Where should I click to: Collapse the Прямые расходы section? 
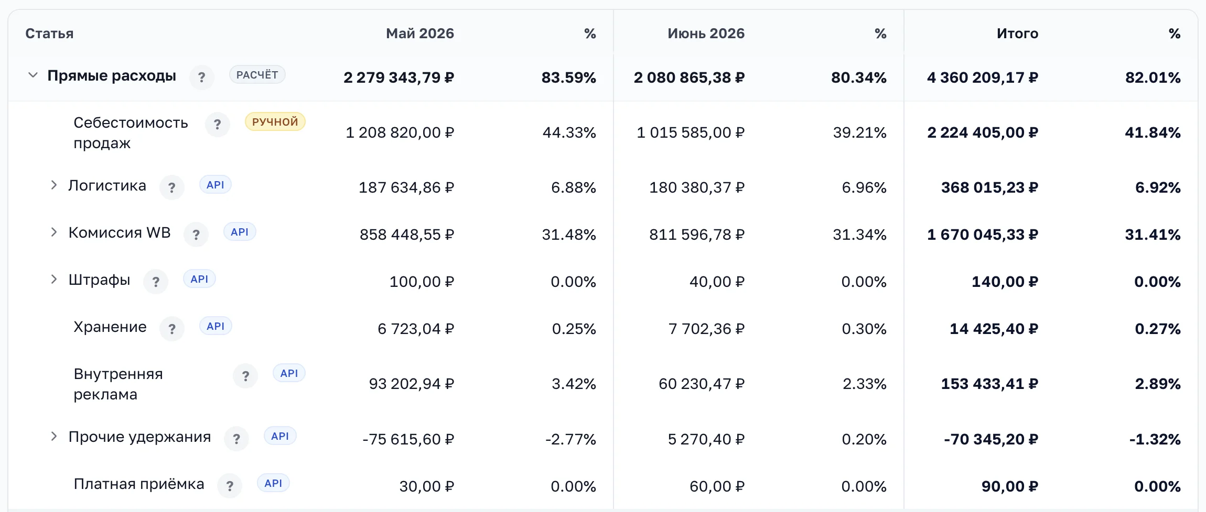tap(33, 75)
